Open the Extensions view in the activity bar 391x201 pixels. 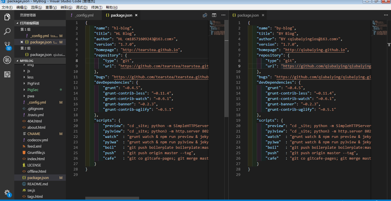click(7, 75)
